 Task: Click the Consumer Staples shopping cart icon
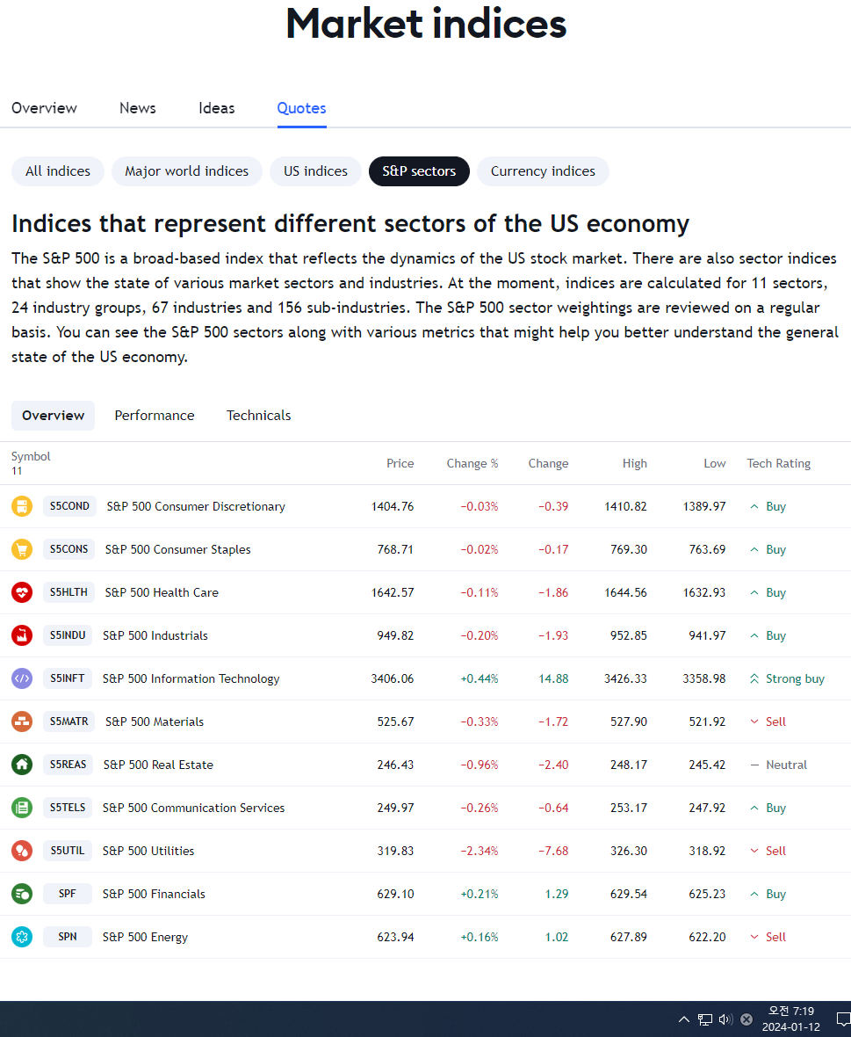coord(22,549)
